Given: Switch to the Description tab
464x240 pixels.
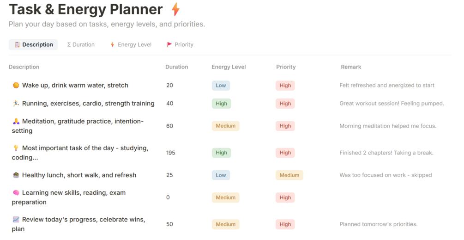Looking at the screenshot, I should pyautogui.click(x=33, y=45).
